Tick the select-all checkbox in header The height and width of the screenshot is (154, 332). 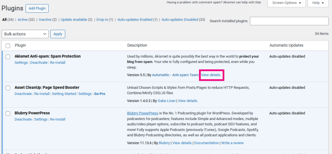coord(8,45)
